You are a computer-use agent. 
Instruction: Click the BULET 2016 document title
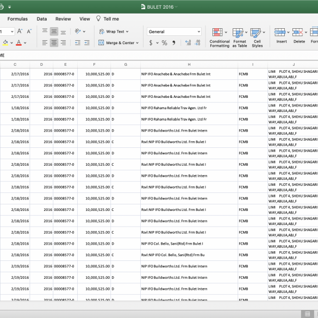coord(160,7)
